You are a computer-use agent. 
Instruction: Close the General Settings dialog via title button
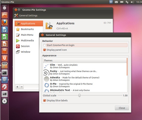tap(42, 35)
